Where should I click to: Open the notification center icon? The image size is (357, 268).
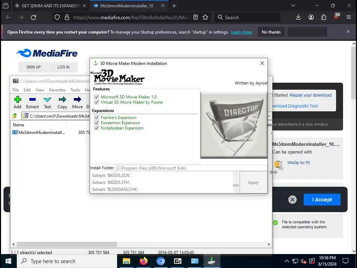coord(345,261)
